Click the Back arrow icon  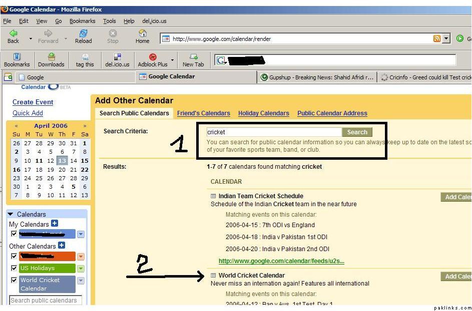coord(14,33)
